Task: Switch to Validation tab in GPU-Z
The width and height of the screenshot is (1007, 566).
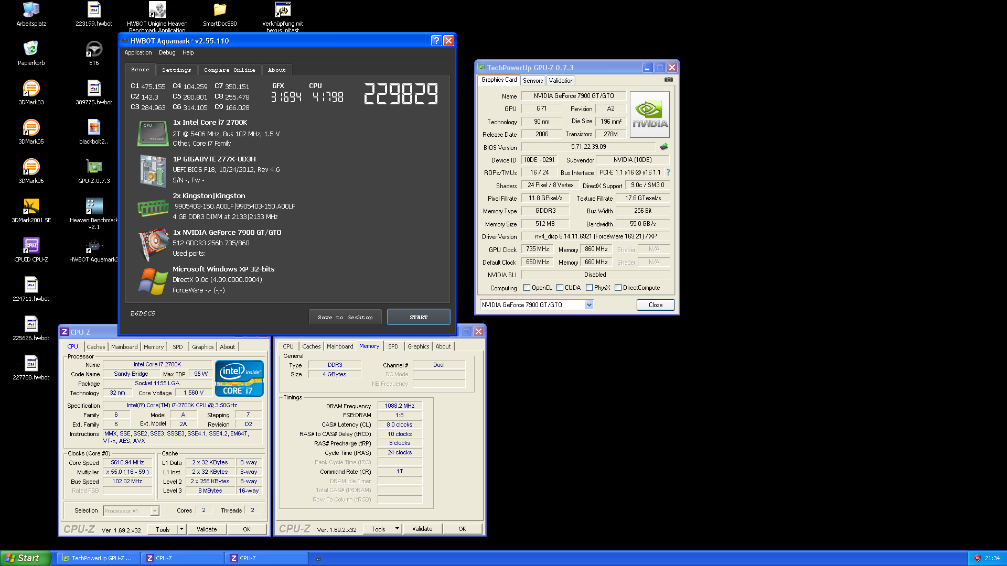Action: (561, 81)
